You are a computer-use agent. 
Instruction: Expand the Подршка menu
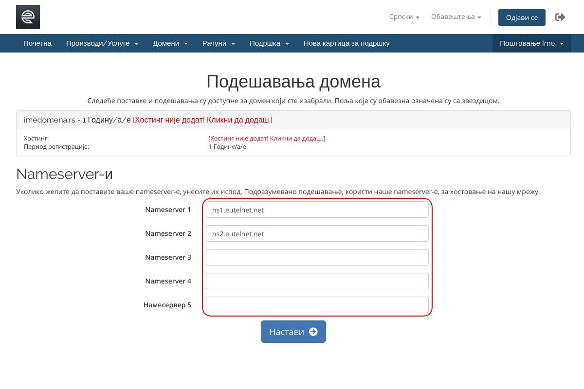tap(269, 43)
